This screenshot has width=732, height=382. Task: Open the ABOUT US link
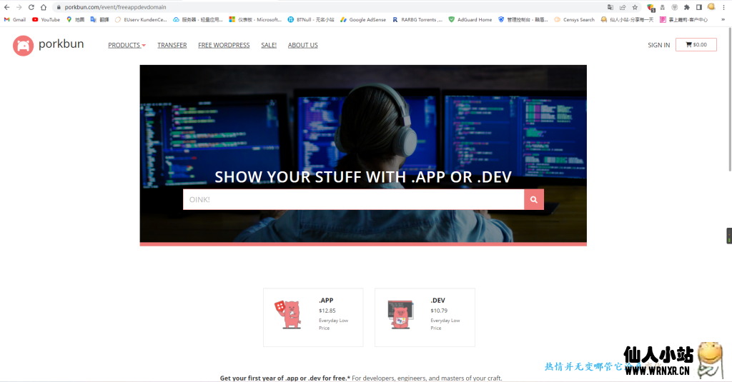click(x=302, y=45)
